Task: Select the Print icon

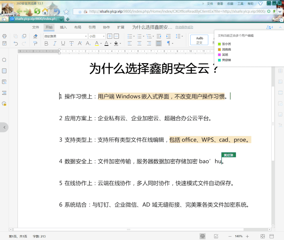Action: (4, 36)
